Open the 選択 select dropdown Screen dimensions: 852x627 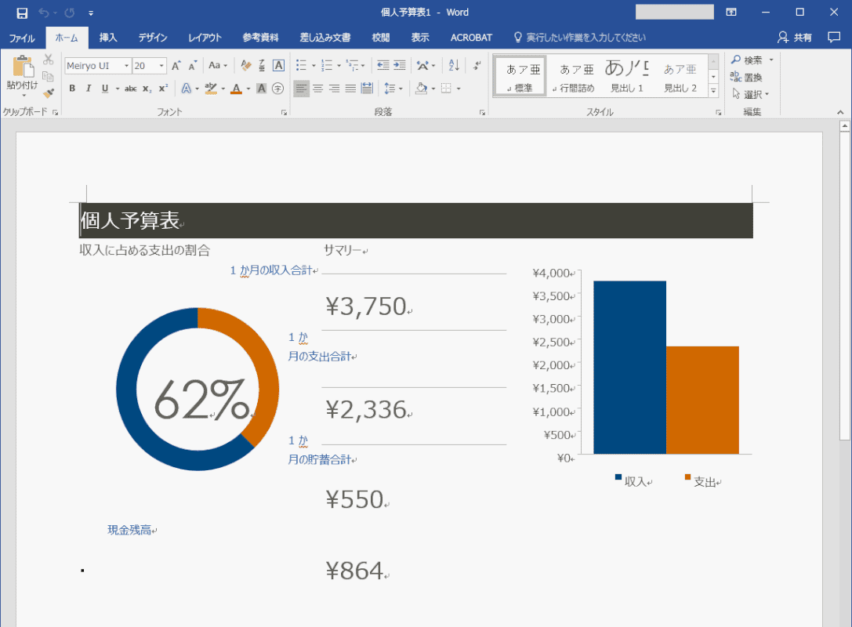[x=752, y=94]
